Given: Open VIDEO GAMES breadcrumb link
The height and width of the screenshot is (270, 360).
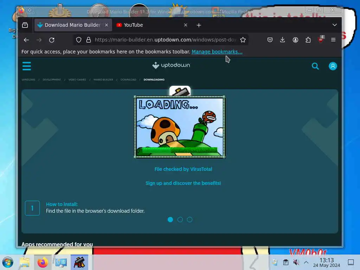Looking at the screenshot, I should point(77,80).
